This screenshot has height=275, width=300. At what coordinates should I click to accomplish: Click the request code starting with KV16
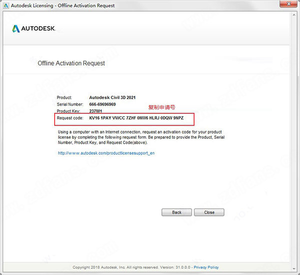tap(137, 118)
